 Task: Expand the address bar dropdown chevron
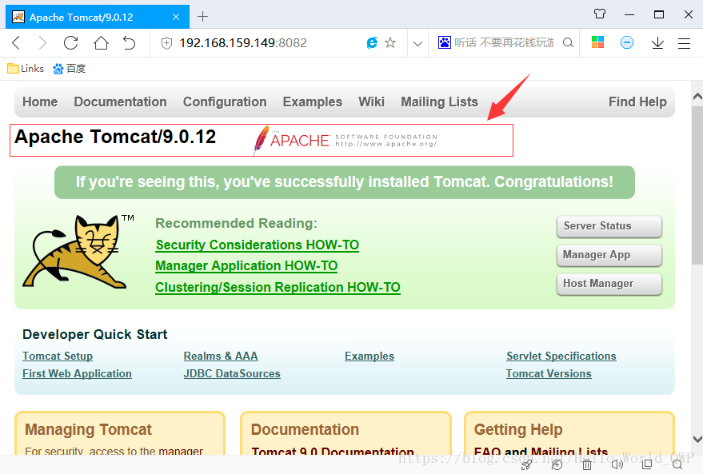click(417, 43)
